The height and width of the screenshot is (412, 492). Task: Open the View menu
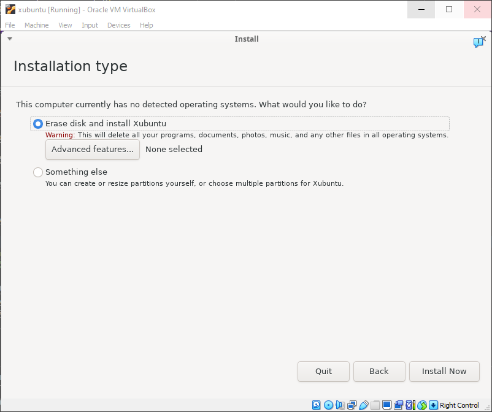coord(65,25)
